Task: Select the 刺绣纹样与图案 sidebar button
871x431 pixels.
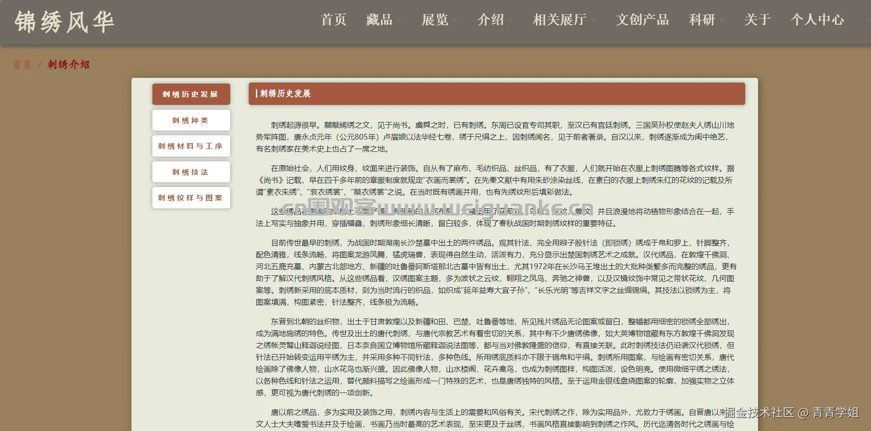Action: point(191,197)
